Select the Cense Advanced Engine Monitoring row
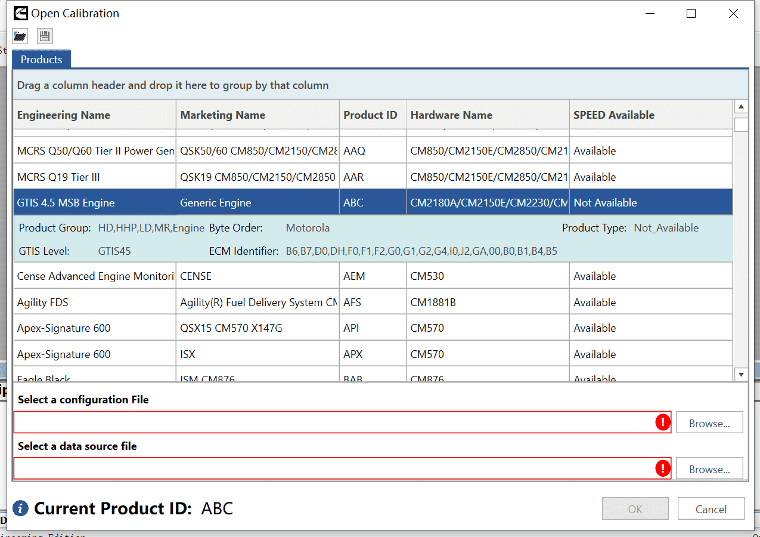 [373, 276]
